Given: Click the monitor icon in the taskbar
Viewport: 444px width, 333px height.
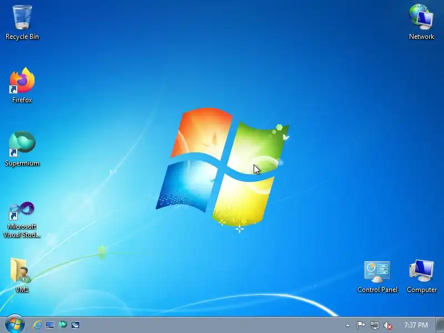Looking at the screenshot, I should 50,325.
